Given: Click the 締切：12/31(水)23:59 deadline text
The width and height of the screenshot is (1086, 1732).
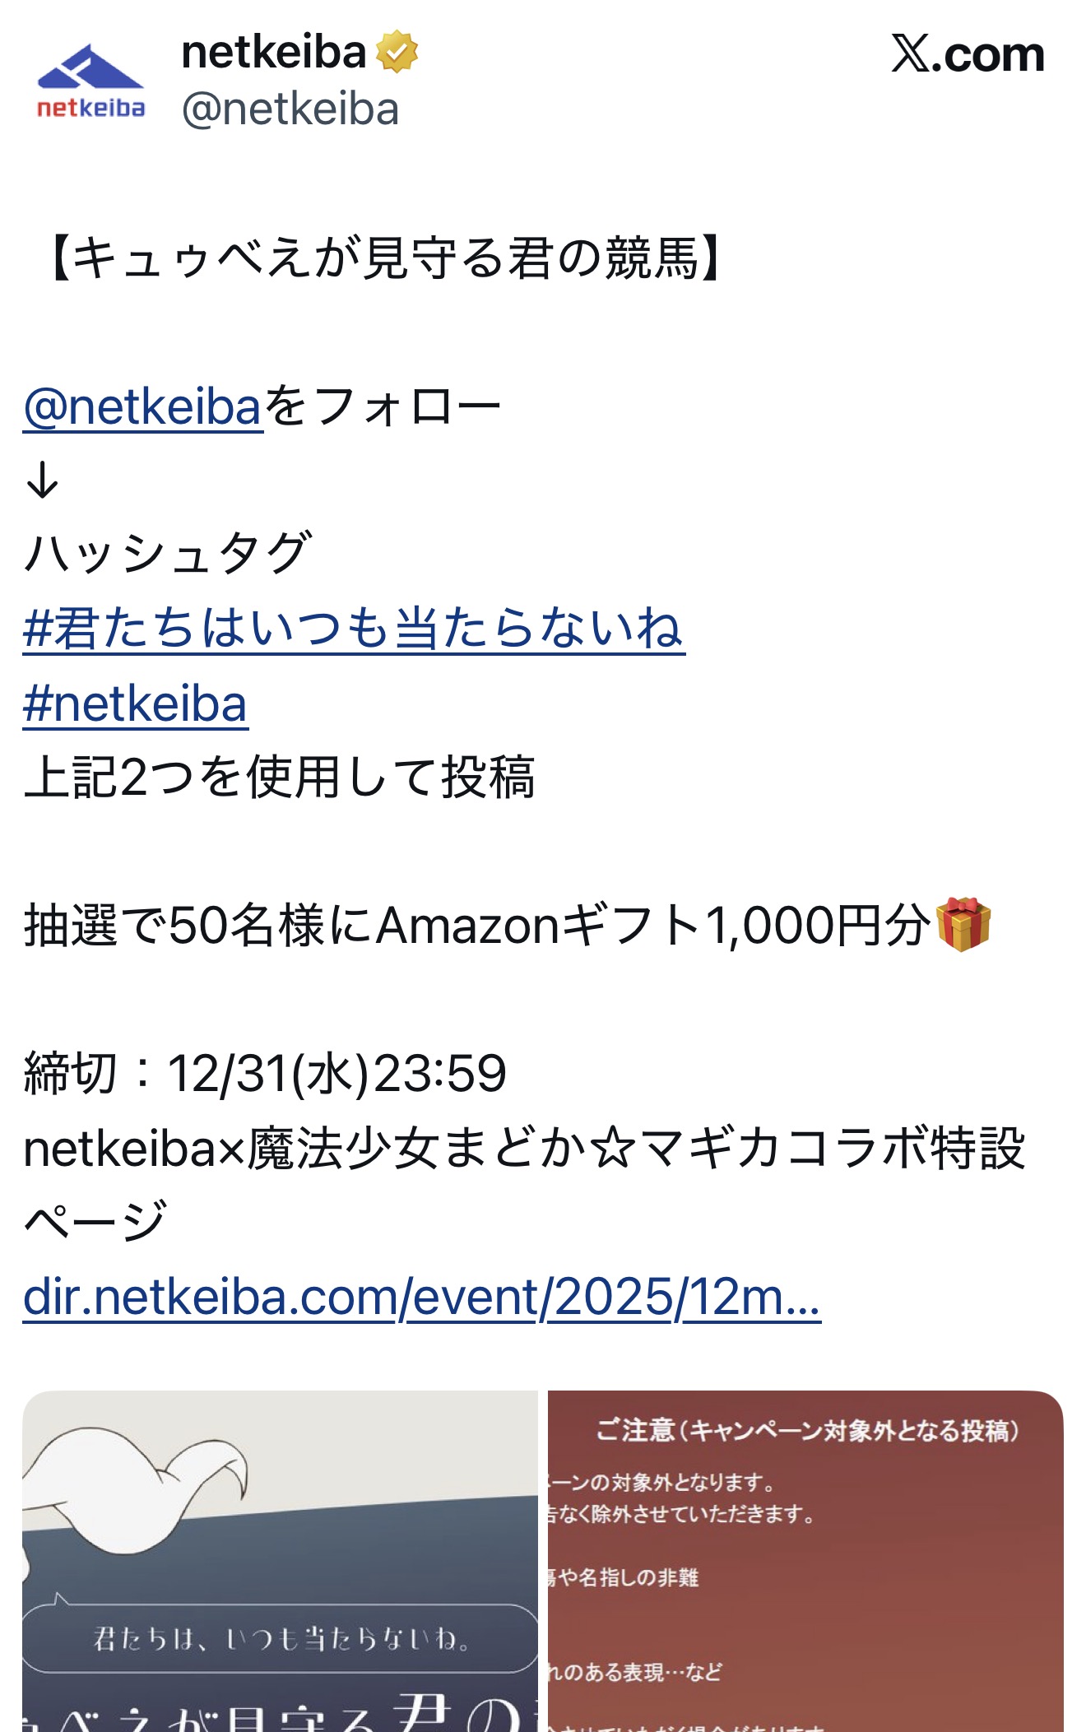Looking at the screenshot, I should click(x=265, y=1073).
